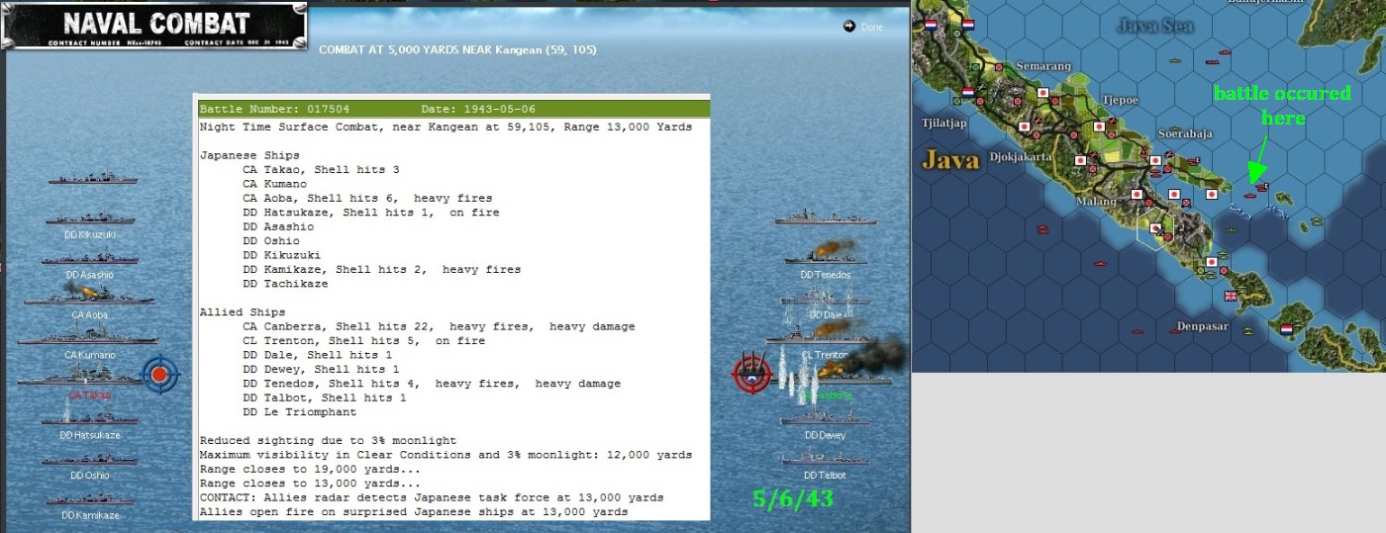Click the 'Allies open fire on surprised' line

[414, 512]
